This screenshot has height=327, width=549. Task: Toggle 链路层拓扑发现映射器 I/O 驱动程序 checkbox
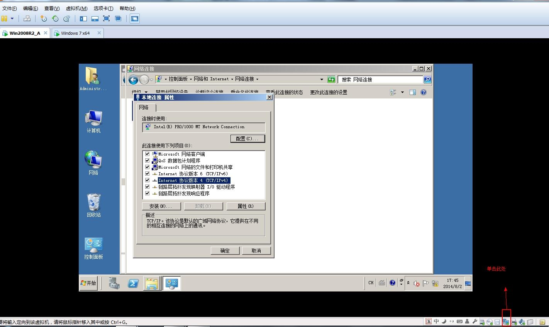point(147,187)
